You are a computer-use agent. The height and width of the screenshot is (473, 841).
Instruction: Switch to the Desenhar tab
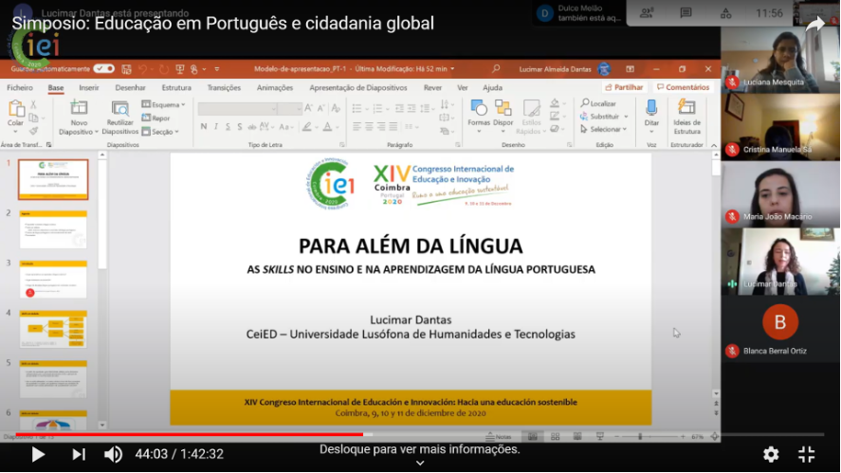[130, 87]
